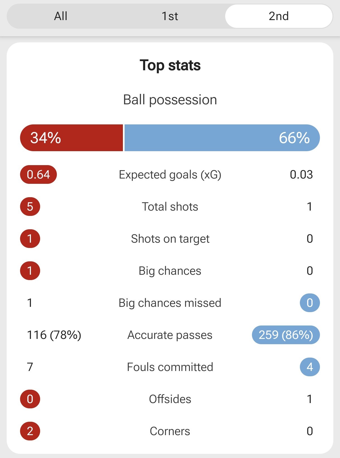The image size is (340, 458).
Task: Click the red 34% possession bar
Action: tap(72, 138)
